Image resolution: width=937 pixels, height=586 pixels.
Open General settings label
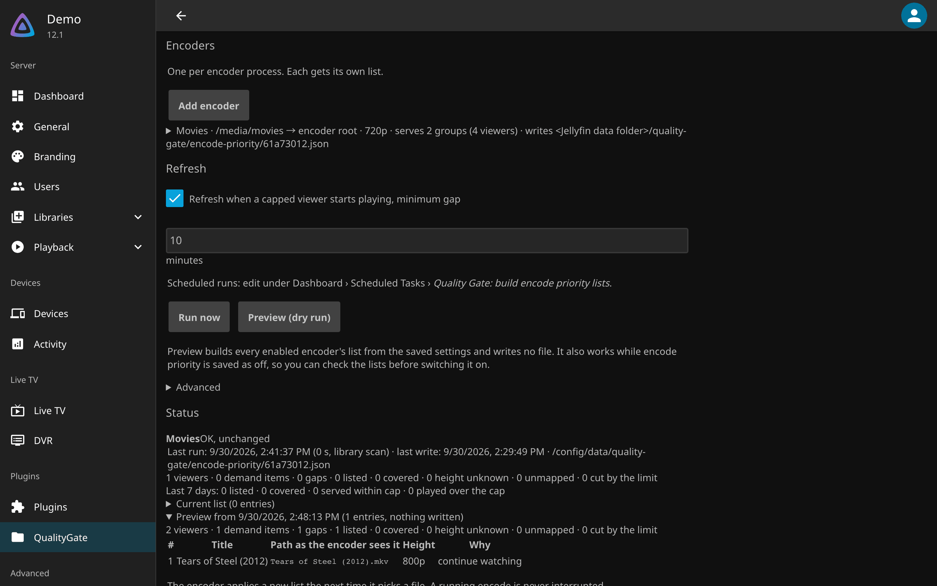51,126
